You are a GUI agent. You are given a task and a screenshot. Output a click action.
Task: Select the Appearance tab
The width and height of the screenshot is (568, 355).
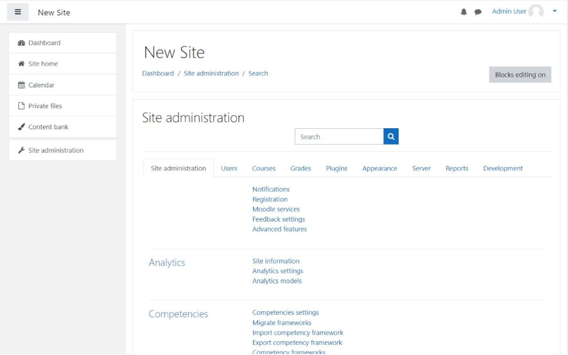coord(379,168)
